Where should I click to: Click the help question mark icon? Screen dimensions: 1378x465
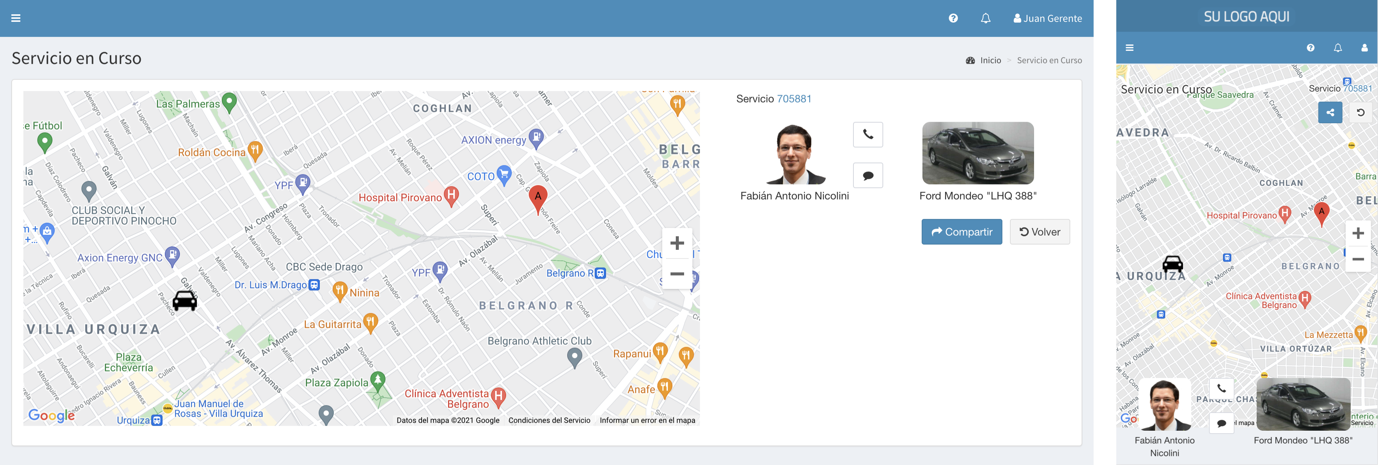953,18
